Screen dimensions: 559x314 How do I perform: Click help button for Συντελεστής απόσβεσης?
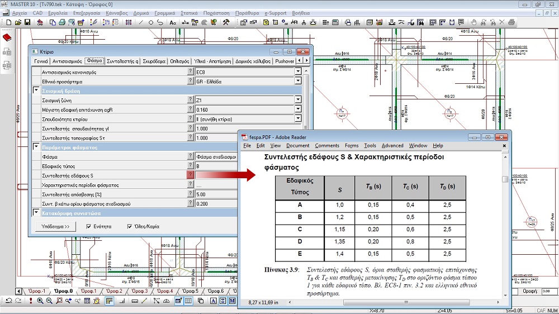point(191,193)
